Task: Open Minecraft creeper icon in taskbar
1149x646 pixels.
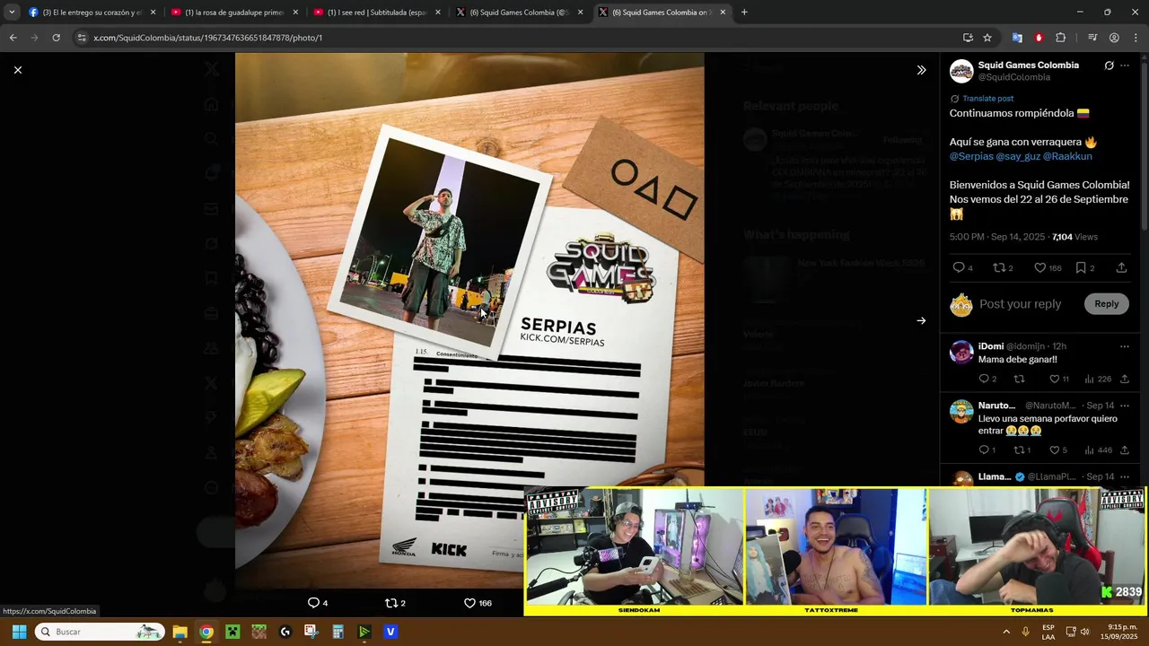Action: 232,632
